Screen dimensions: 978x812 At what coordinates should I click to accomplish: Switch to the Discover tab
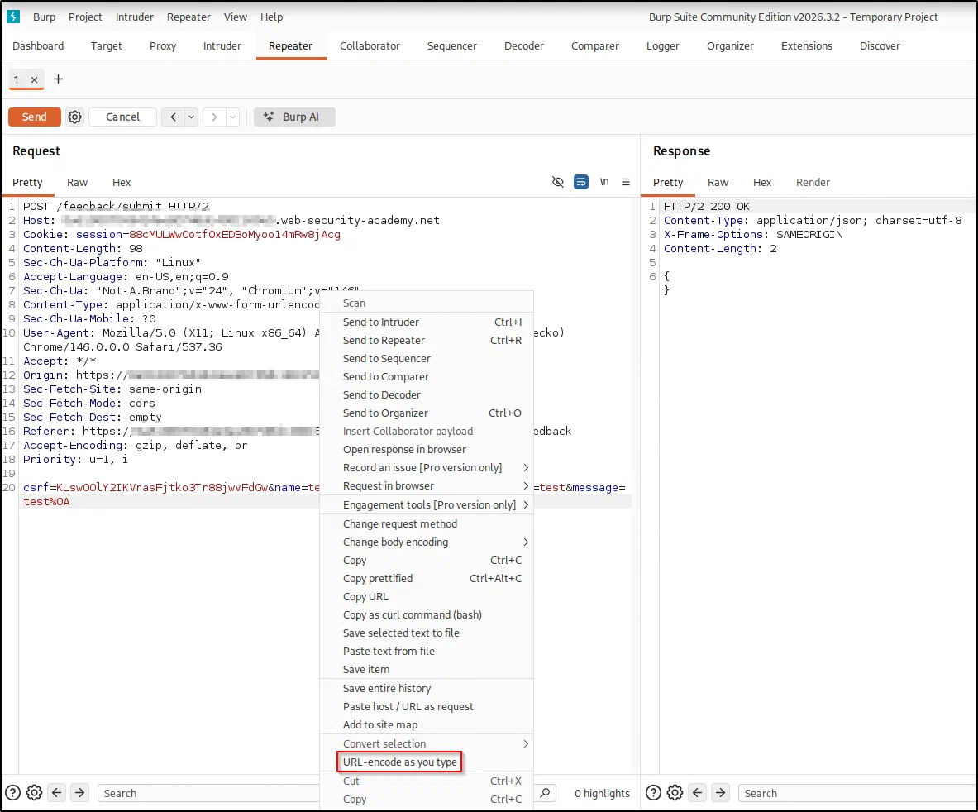880,45
